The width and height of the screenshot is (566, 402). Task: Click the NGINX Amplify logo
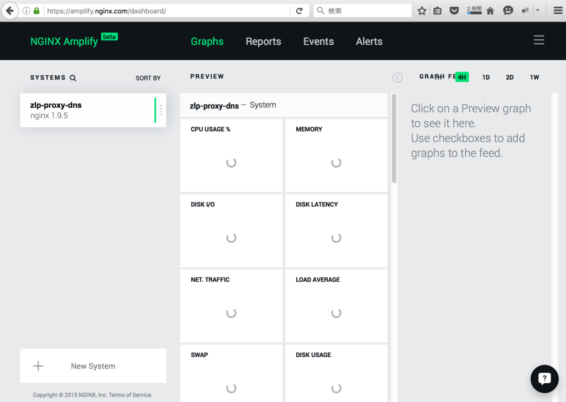point(64,41)
